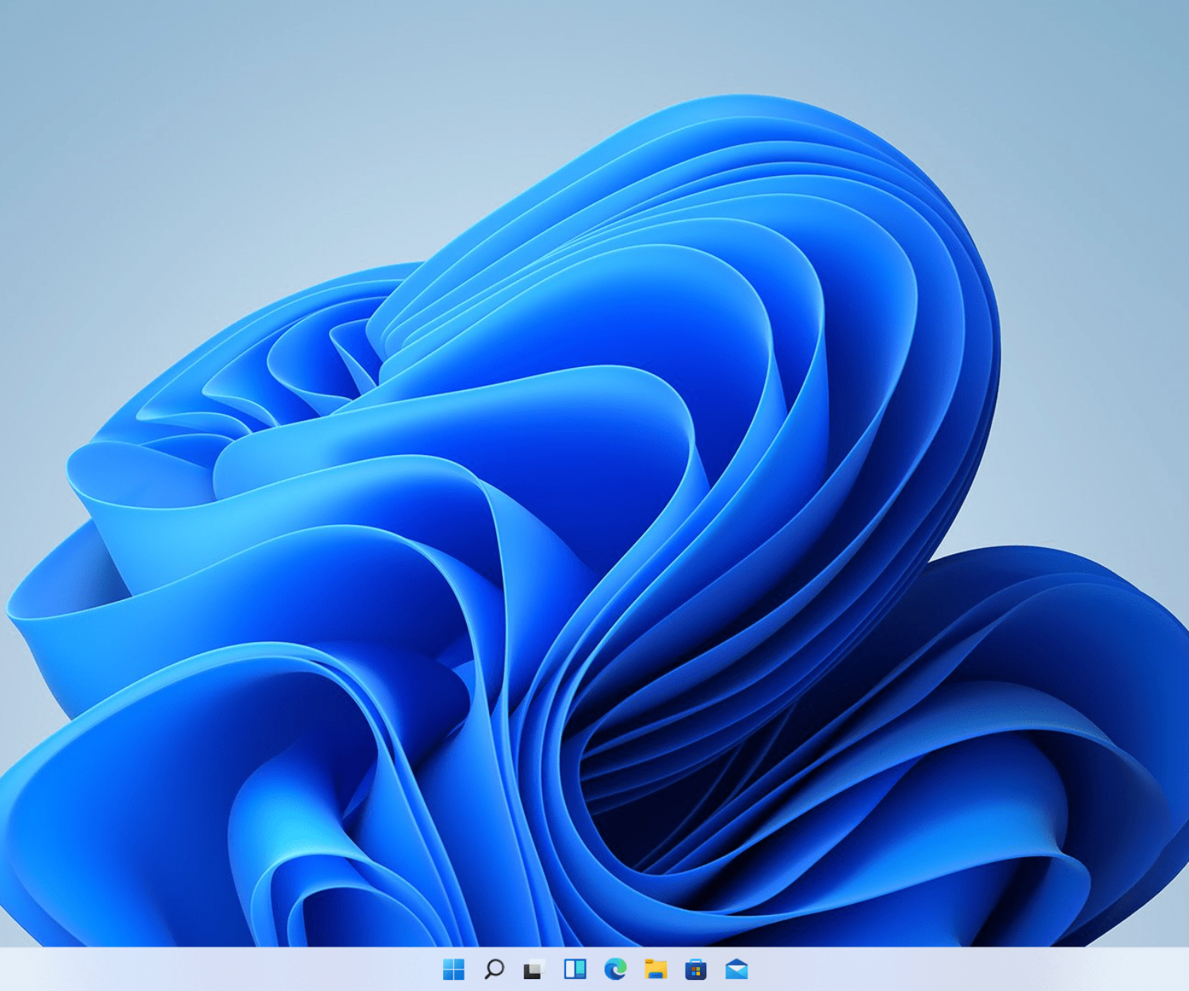The height and width of the screenshot is (991, 1189).
Task: Click the Search magnifying glass icon
Action: tap(494, 969)
